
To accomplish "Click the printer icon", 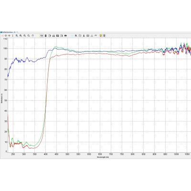I will point(65,36).
